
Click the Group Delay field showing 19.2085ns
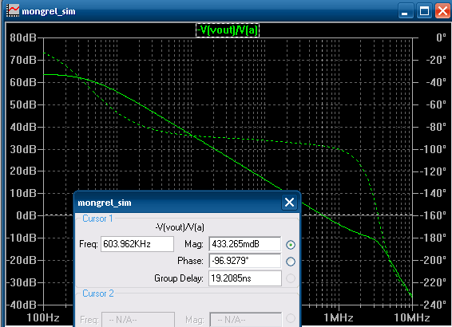pos(244,278)
